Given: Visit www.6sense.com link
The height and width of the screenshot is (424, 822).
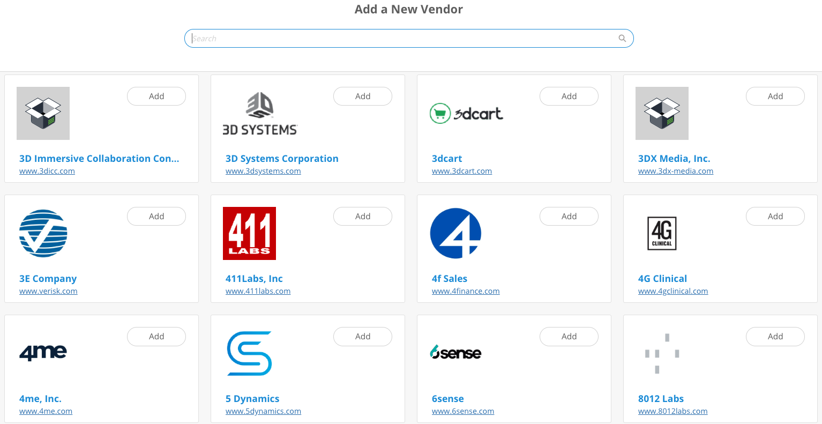Looking at the screenshot, I should pyautogui.click(x=463, y=411).
